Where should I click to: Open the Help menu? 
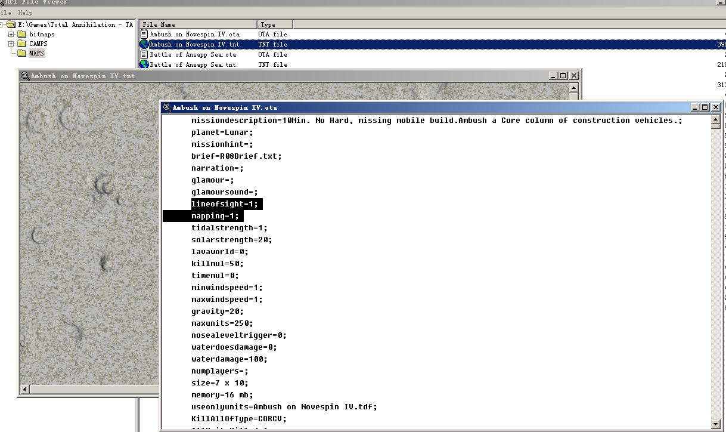[x=25, y=13]
